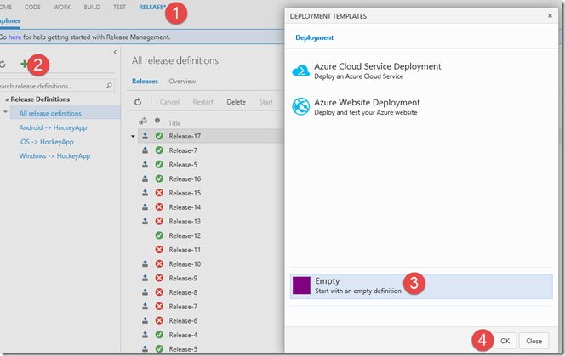Open the TEST hub menu
The height and width of the screenshot is (356, 565).
(119, 7)
